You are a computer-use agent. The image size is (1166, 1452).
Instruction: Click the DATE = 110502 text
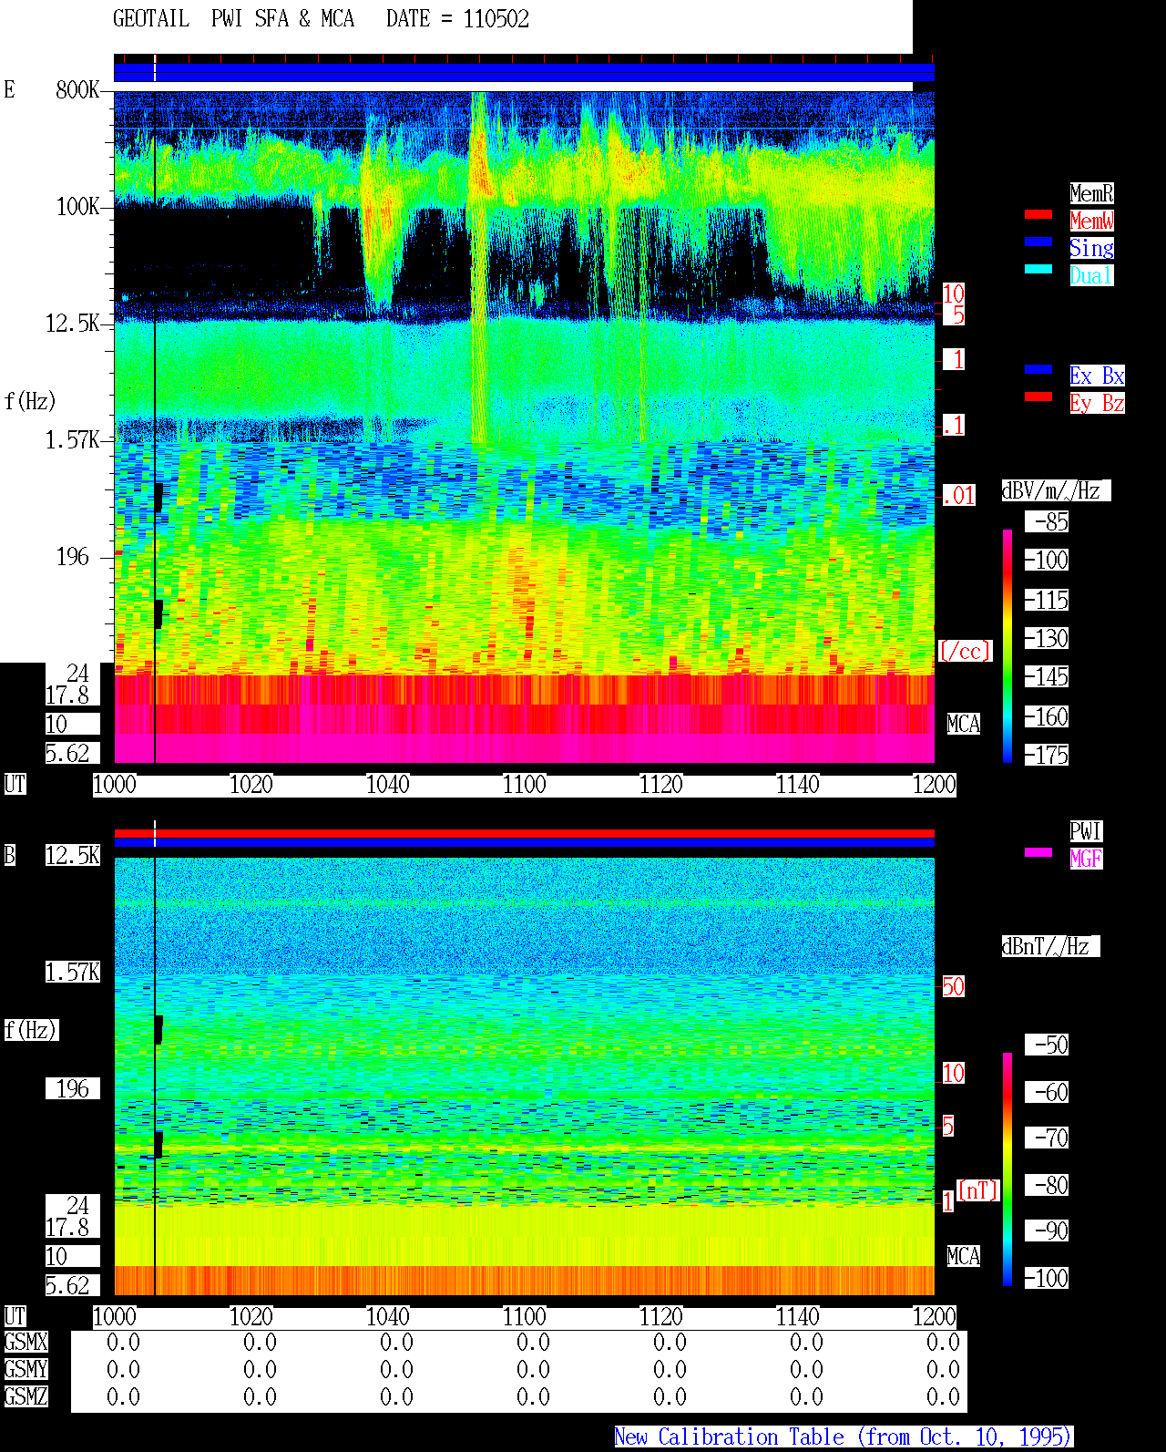(x=457, y=19)
